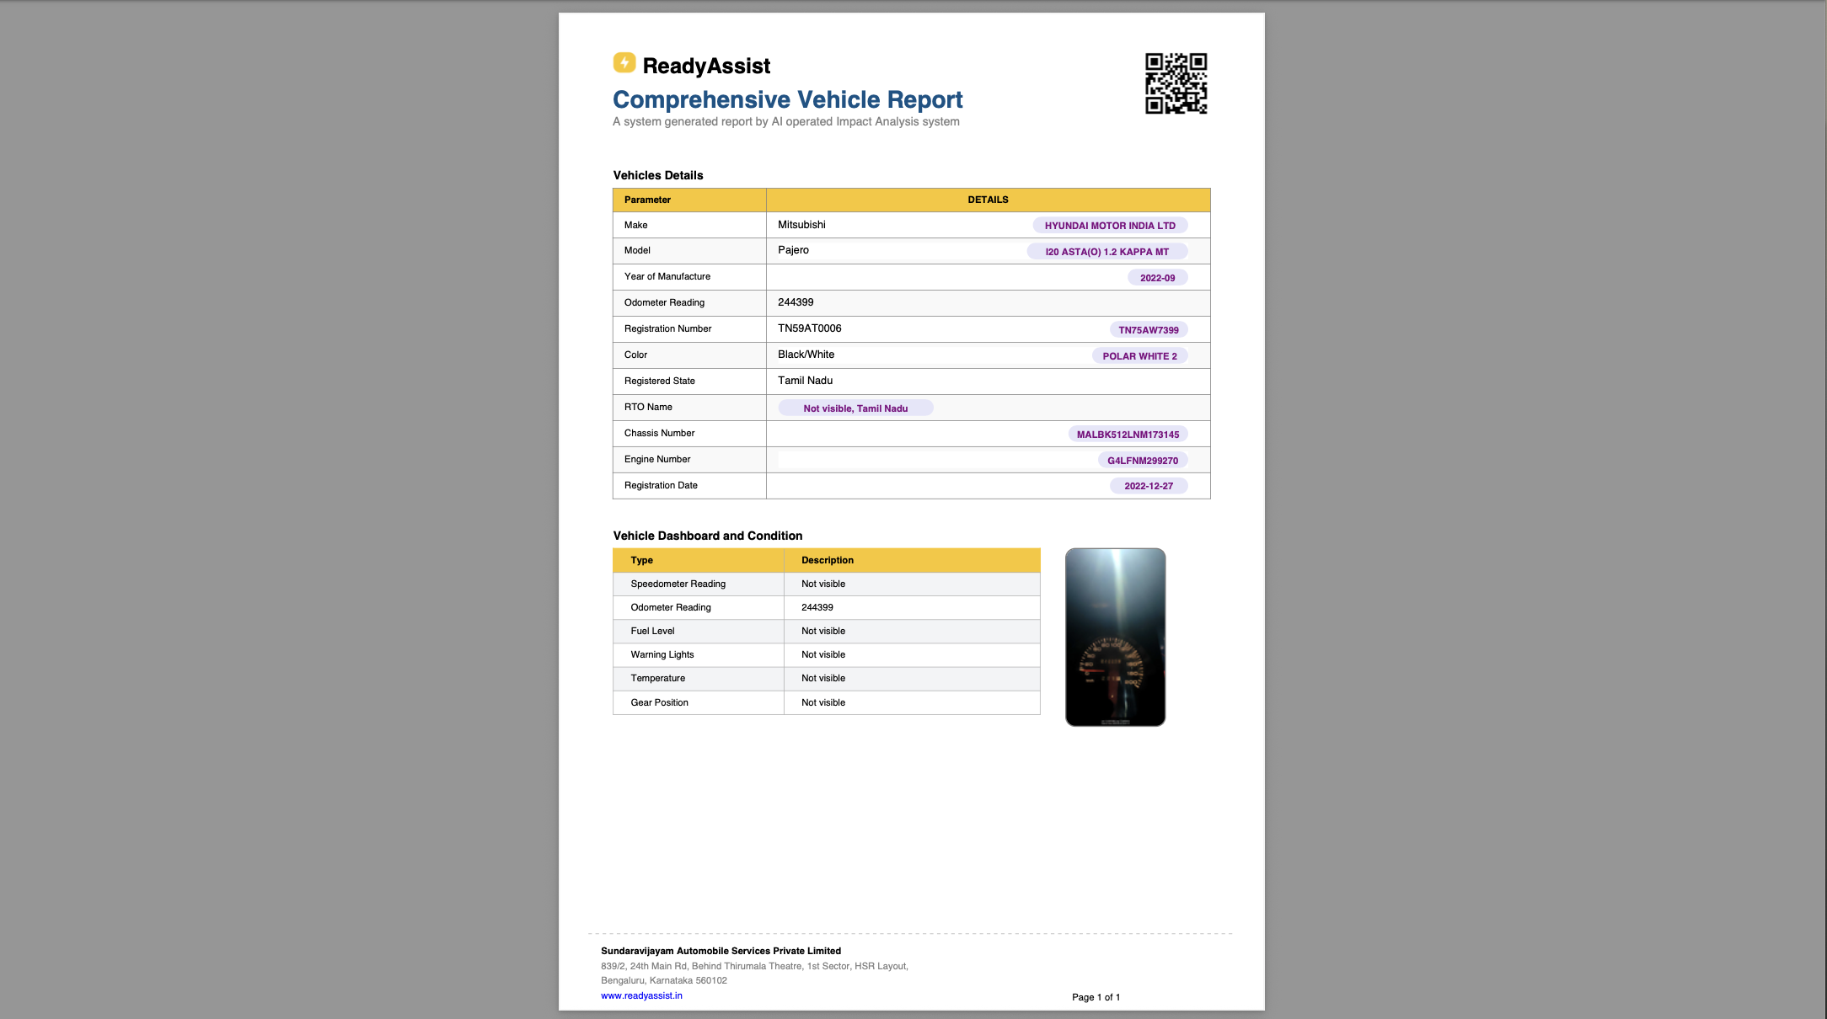Click the I20 ASTA(O) 1.2 KAPPA MT badge
Viewport: 1827px width, 1019px height.
point(1106,252)
